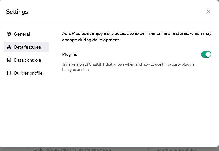219x151 pixels.
Task: Disable the Plugins toggle switch
Action: coord(206,54)
